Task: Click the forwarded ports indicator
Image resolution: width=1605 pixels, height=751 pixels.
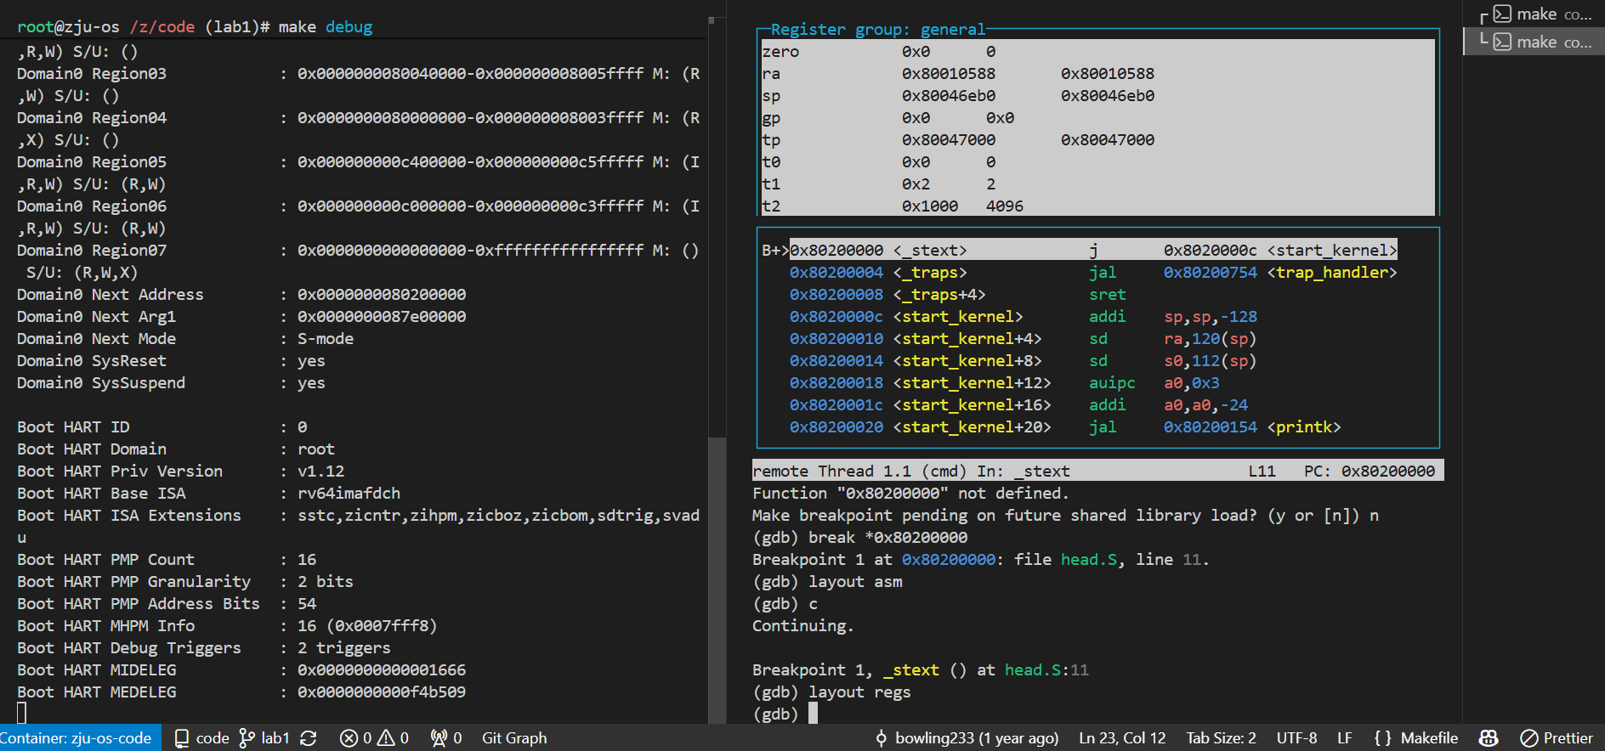Action: (x=446, y=738)
